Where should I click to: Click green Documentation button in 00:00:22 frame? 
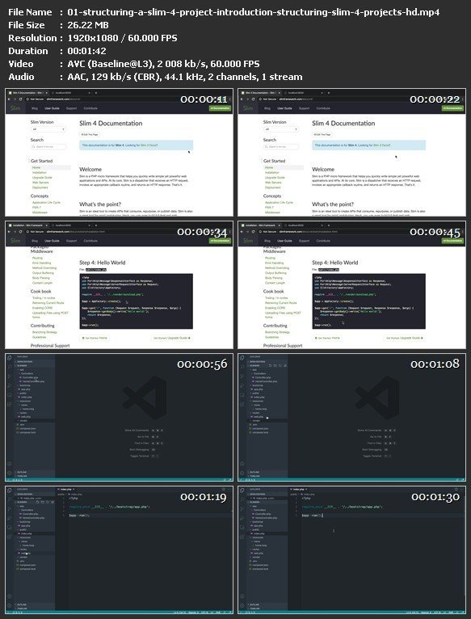[x=452, y=108]
